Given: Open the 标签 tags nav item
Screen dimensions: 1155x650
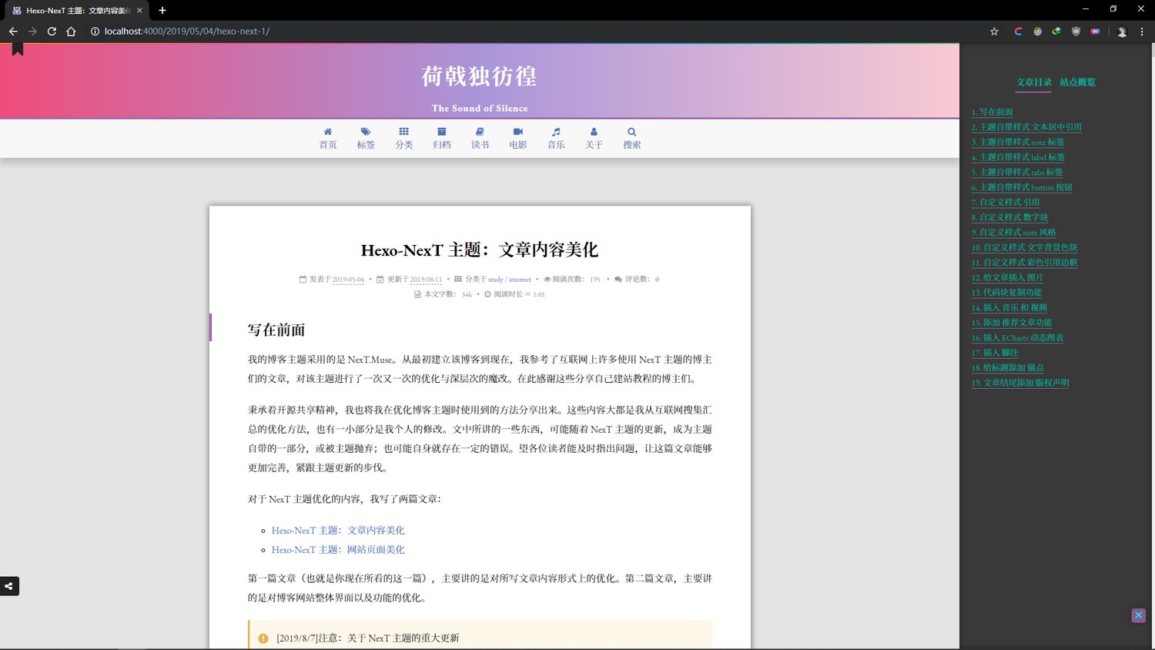Looking at the screenshot, I should (366, 139).
